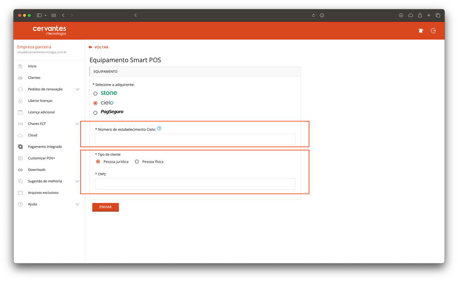Click the Pedidos de renovação icon
The height and width of the screenshot is (281, 458).
[x=21, y=89]
